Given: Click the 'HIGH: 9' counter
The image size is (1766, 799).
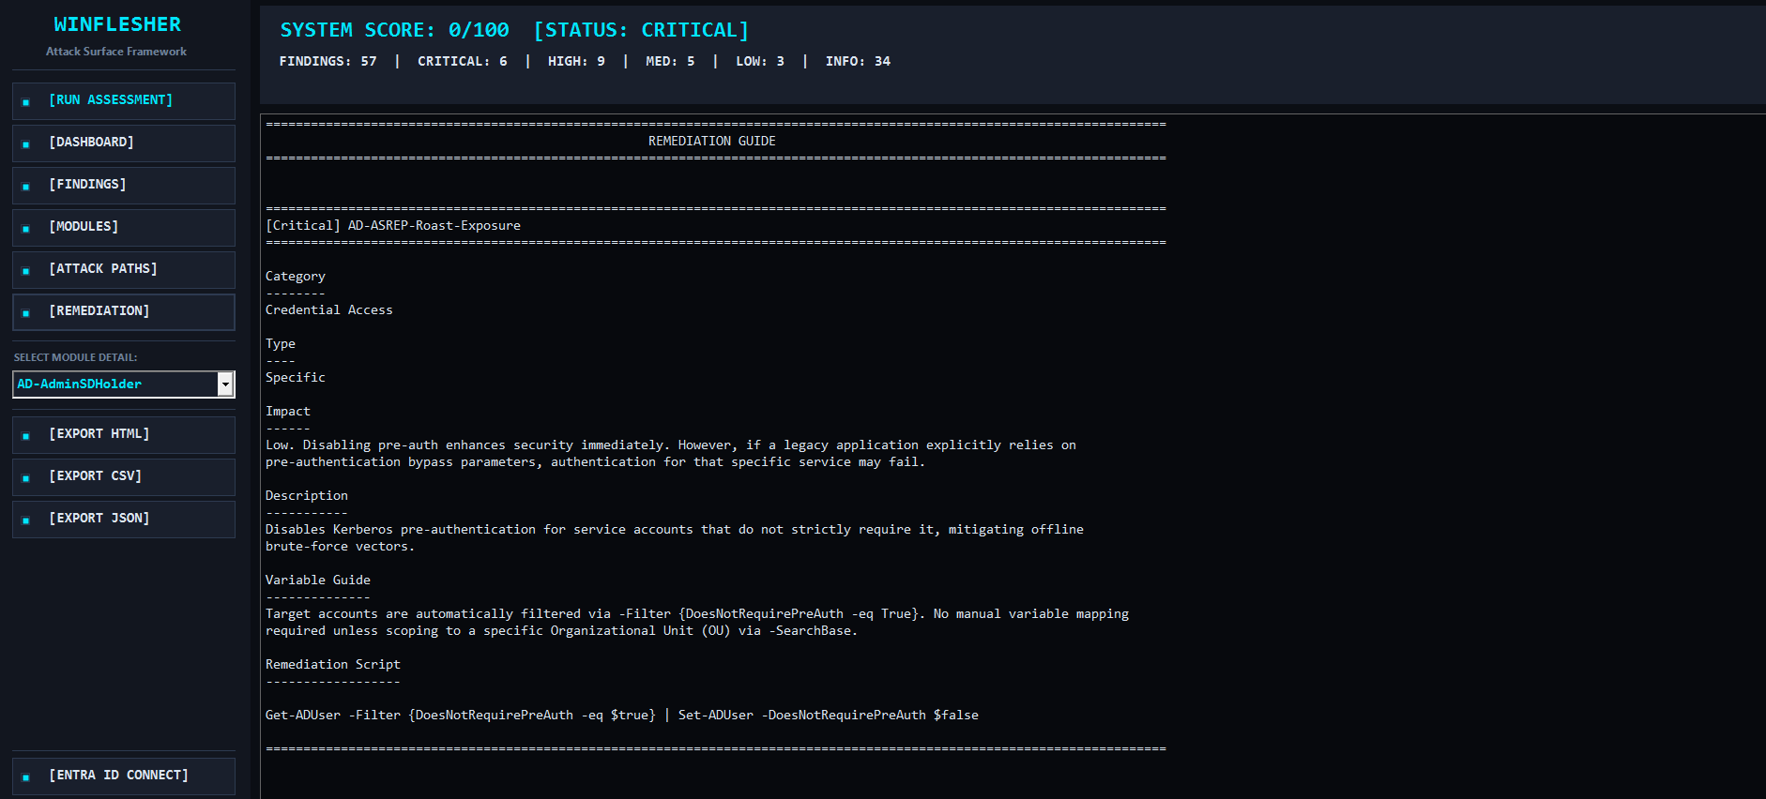Looking at the screenshot, I should click(576, 61).
